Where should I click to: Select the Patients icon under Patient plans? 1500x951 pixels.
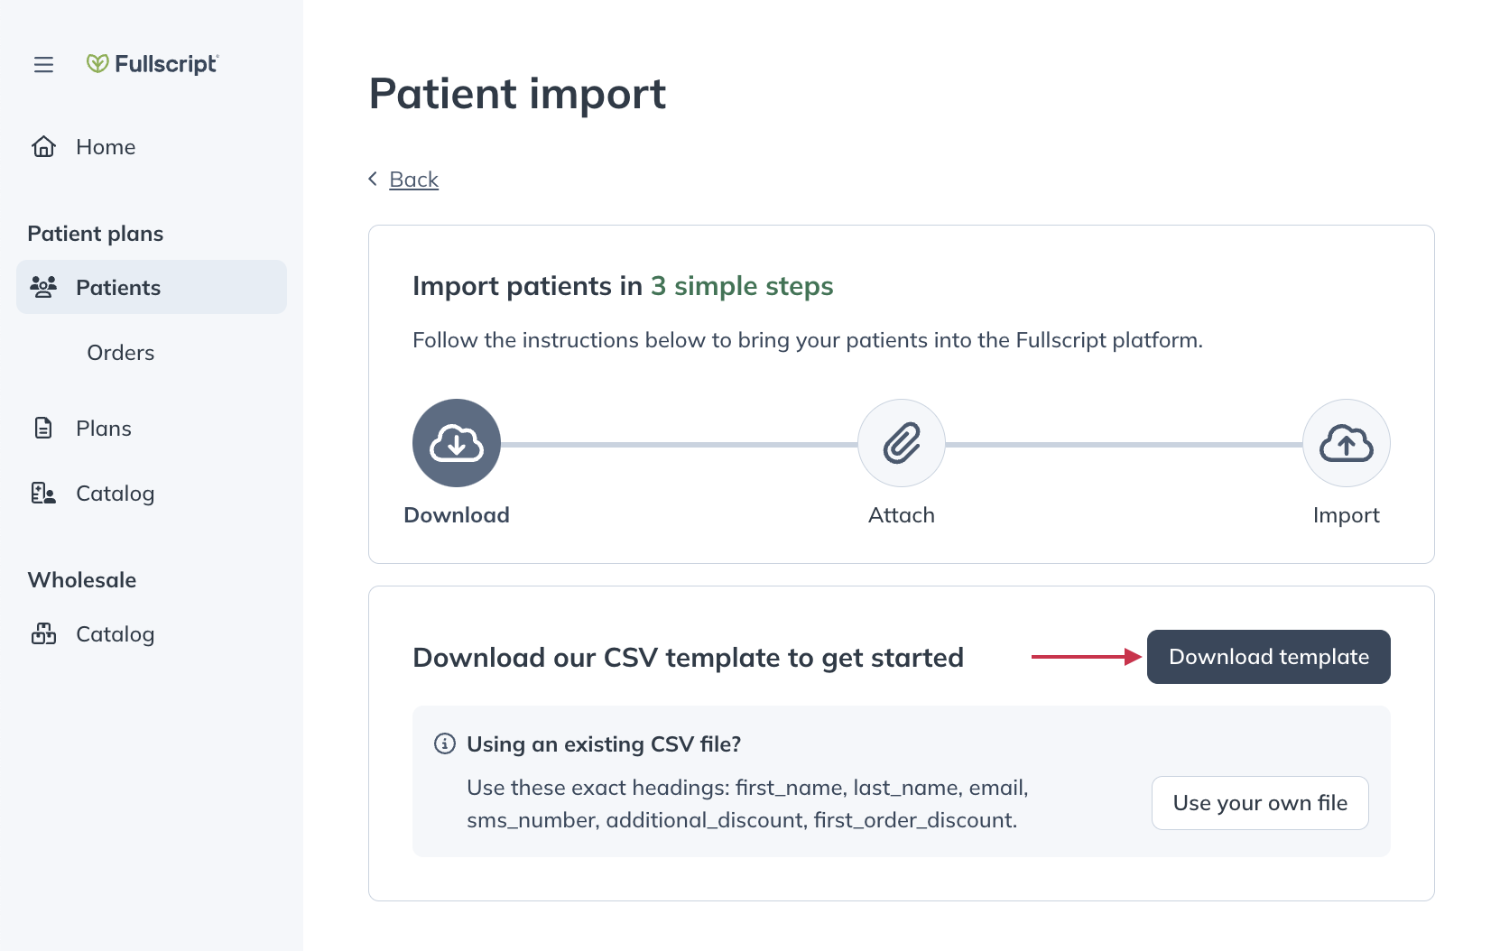pos(42,287)
